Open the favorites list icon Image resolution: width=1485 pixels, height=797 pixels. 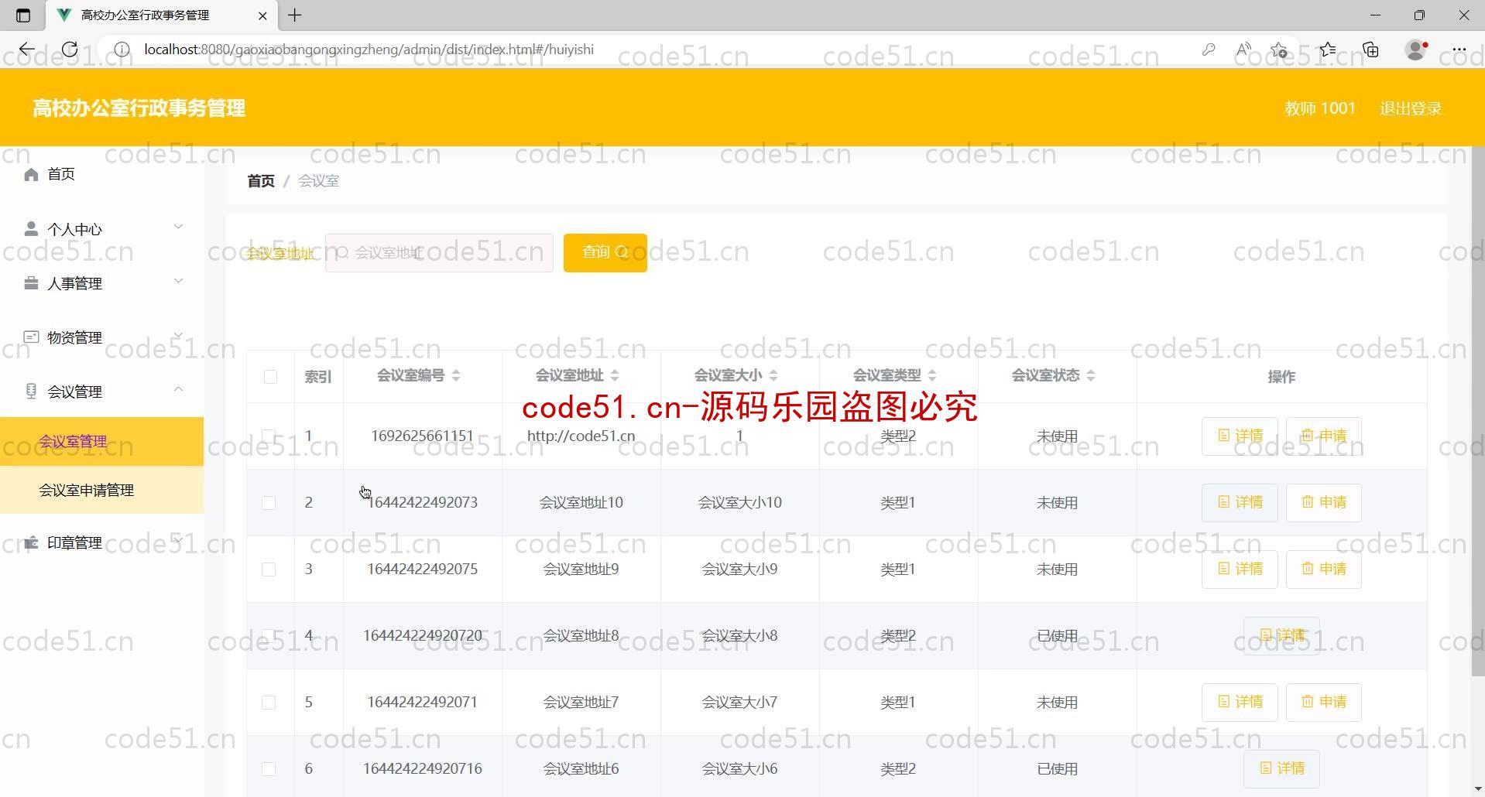tap(1329, 50)
